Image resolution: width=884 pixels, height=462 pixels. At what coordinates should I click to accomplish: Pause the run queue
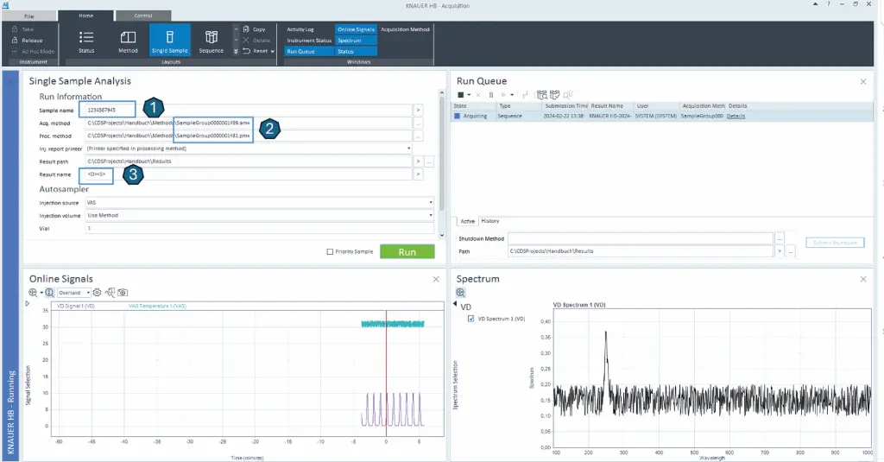[491, 95]
